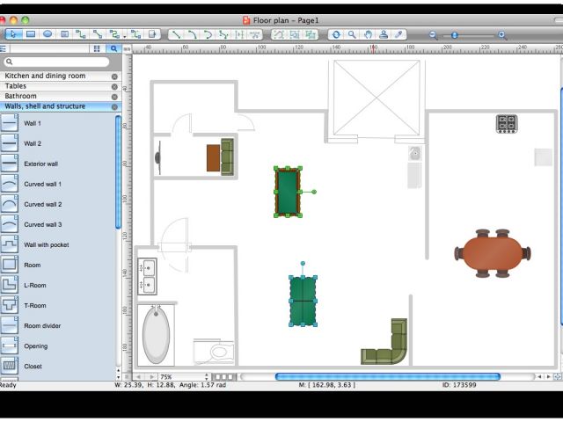Close the Bathroom library

pos(114,97)
